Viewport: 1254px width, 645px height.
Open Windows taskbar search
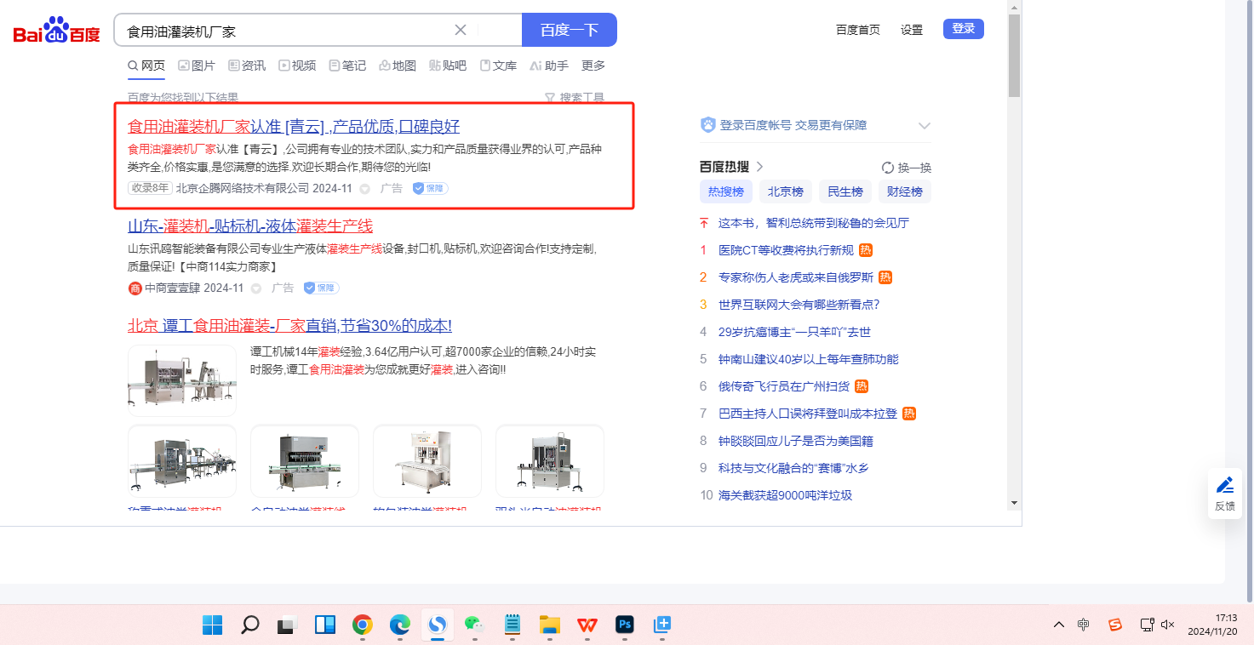pyautogui.click(x=249, y=625)
